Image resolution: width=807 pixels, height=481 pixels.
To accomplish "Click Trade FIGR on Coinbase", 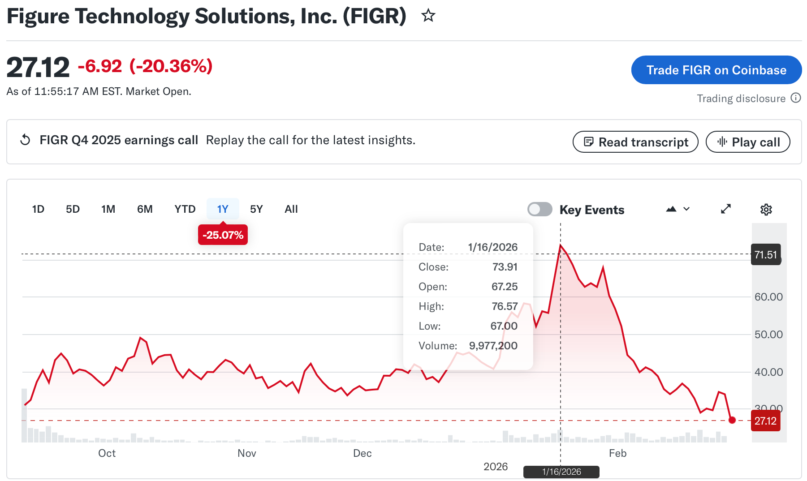I will point(716,70).
